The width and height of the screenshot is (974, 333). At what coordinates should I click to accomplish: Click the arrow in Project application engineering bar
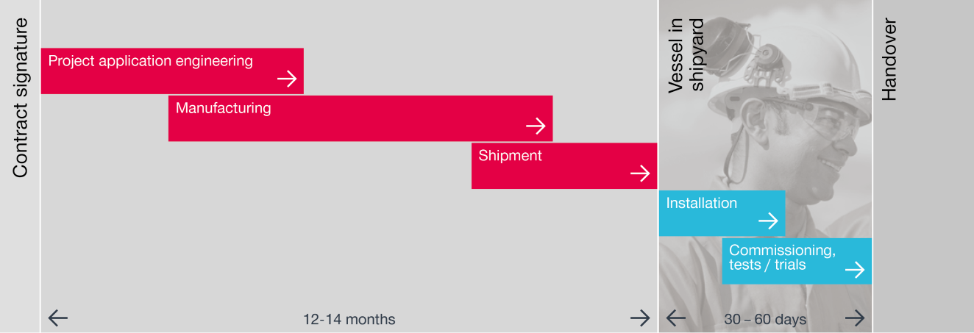(x=287, y=79)
